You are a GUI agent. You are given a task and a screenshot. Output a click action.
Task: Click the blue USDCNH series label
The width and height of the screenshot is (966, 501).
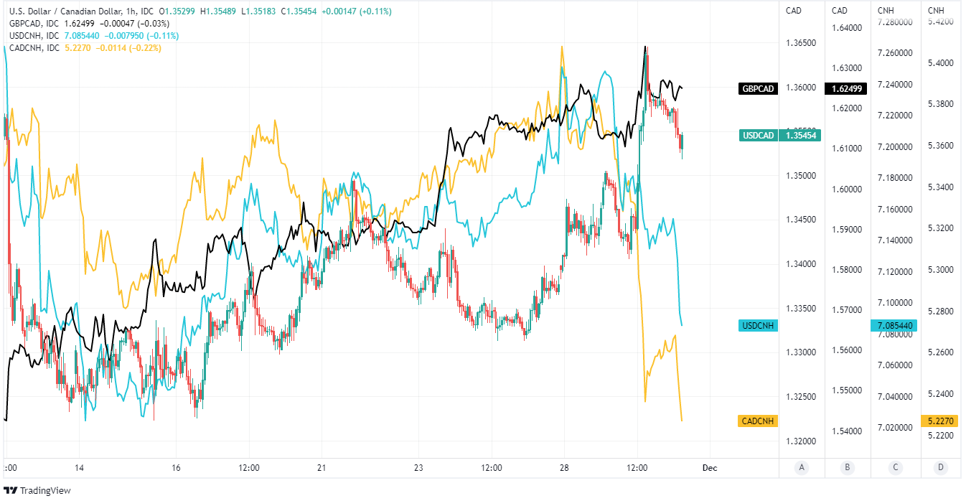[758, 326]
